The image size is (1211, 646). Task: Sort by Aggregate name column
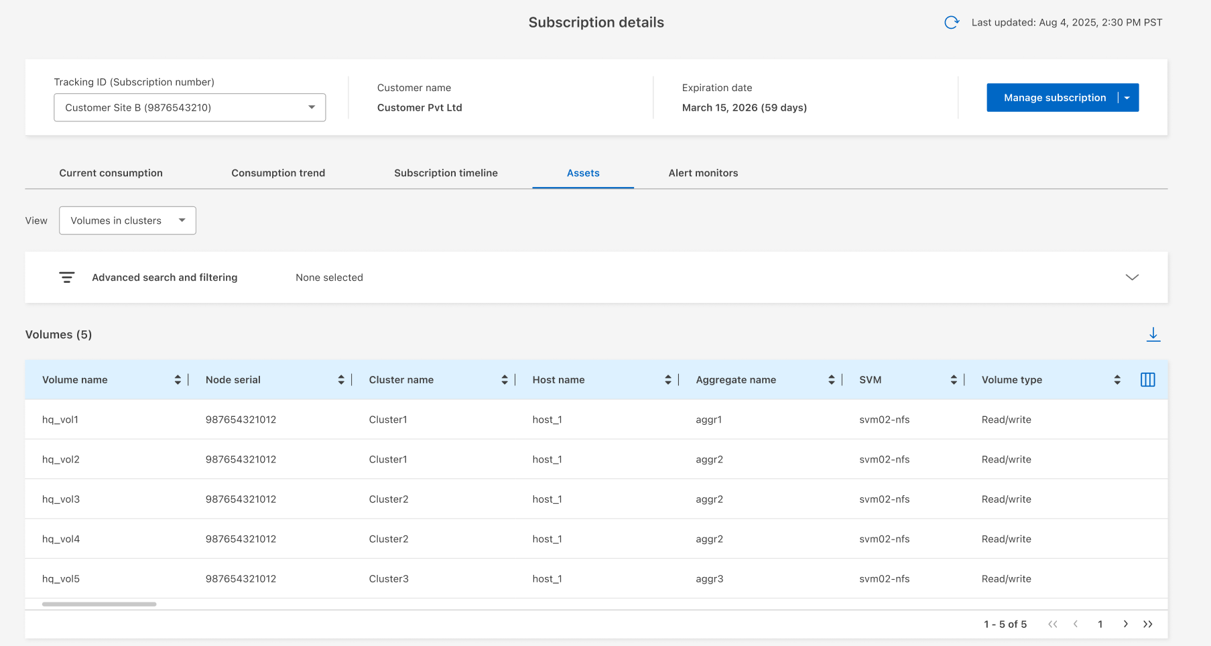[831, 380]
